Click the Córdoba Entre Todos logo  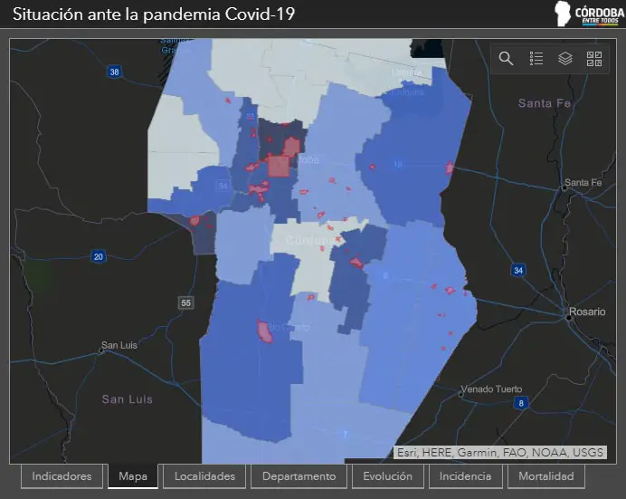point(585,15)
